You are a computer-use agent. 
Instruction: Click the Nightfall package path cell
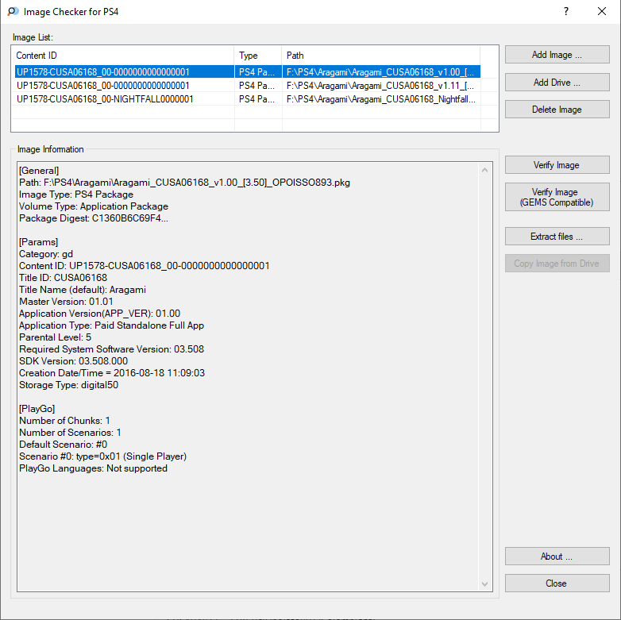pos(381,99)
